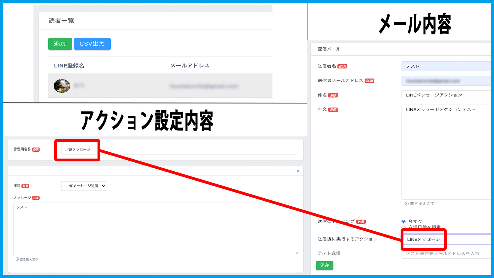Viewport: 494px width, 278px height.
Task: Click the reader's profile avatar thumbnail
Action: coord(62,86)
